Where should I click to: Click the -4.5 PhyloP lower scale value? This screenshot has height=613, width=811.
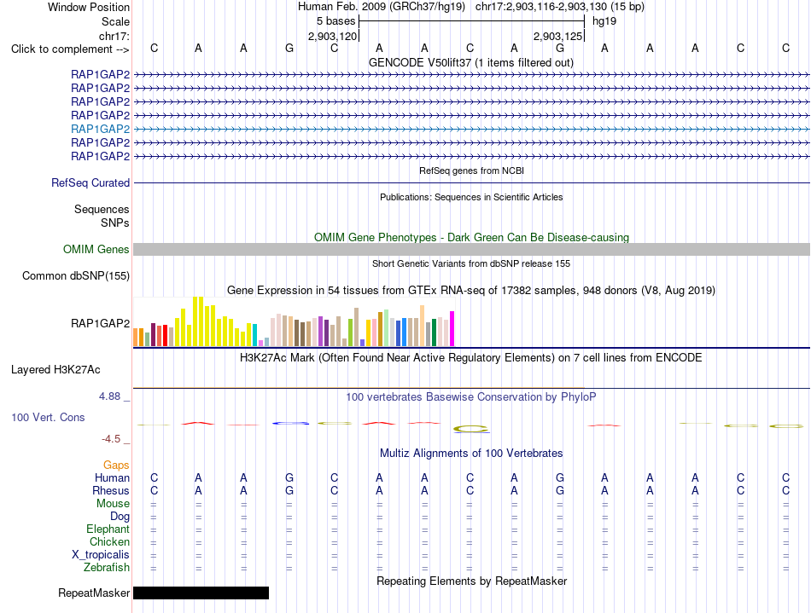[111, 439]
